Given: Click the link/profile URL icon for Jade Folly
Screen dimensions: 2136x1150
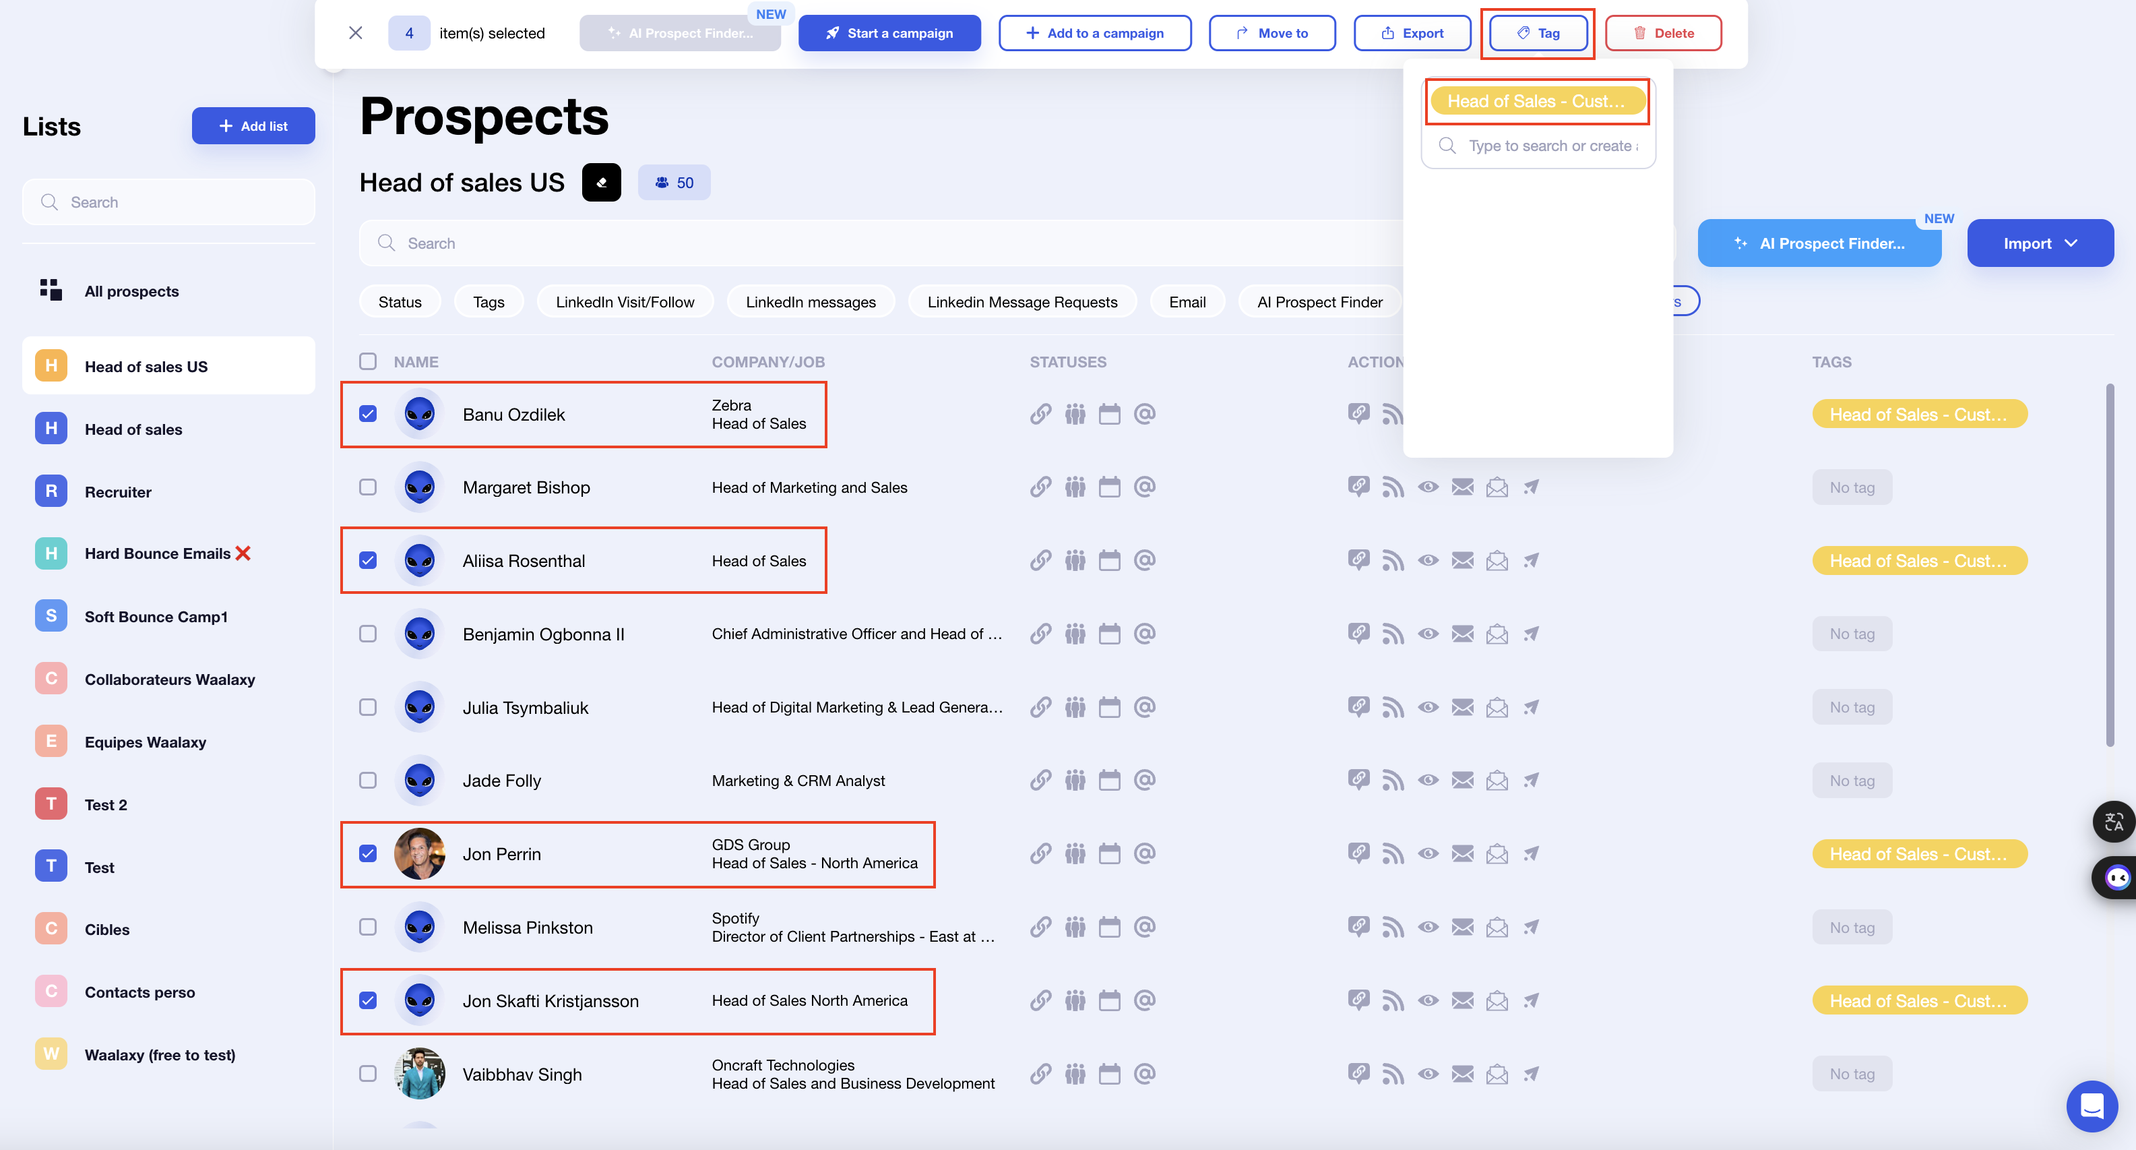Looking at the screenshot, I should coord(1040,781).
